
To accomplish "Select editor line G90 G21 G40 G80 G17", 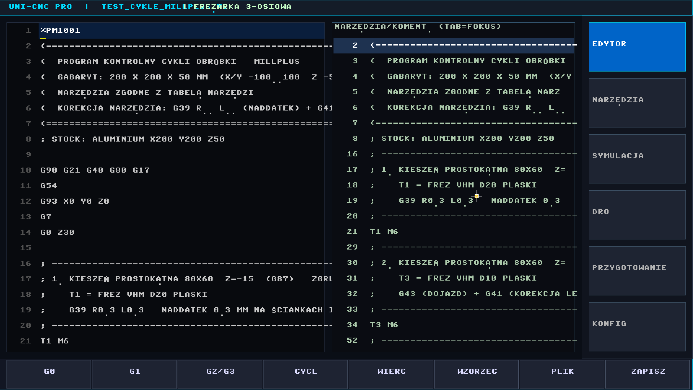I will [x=166, y=170].
